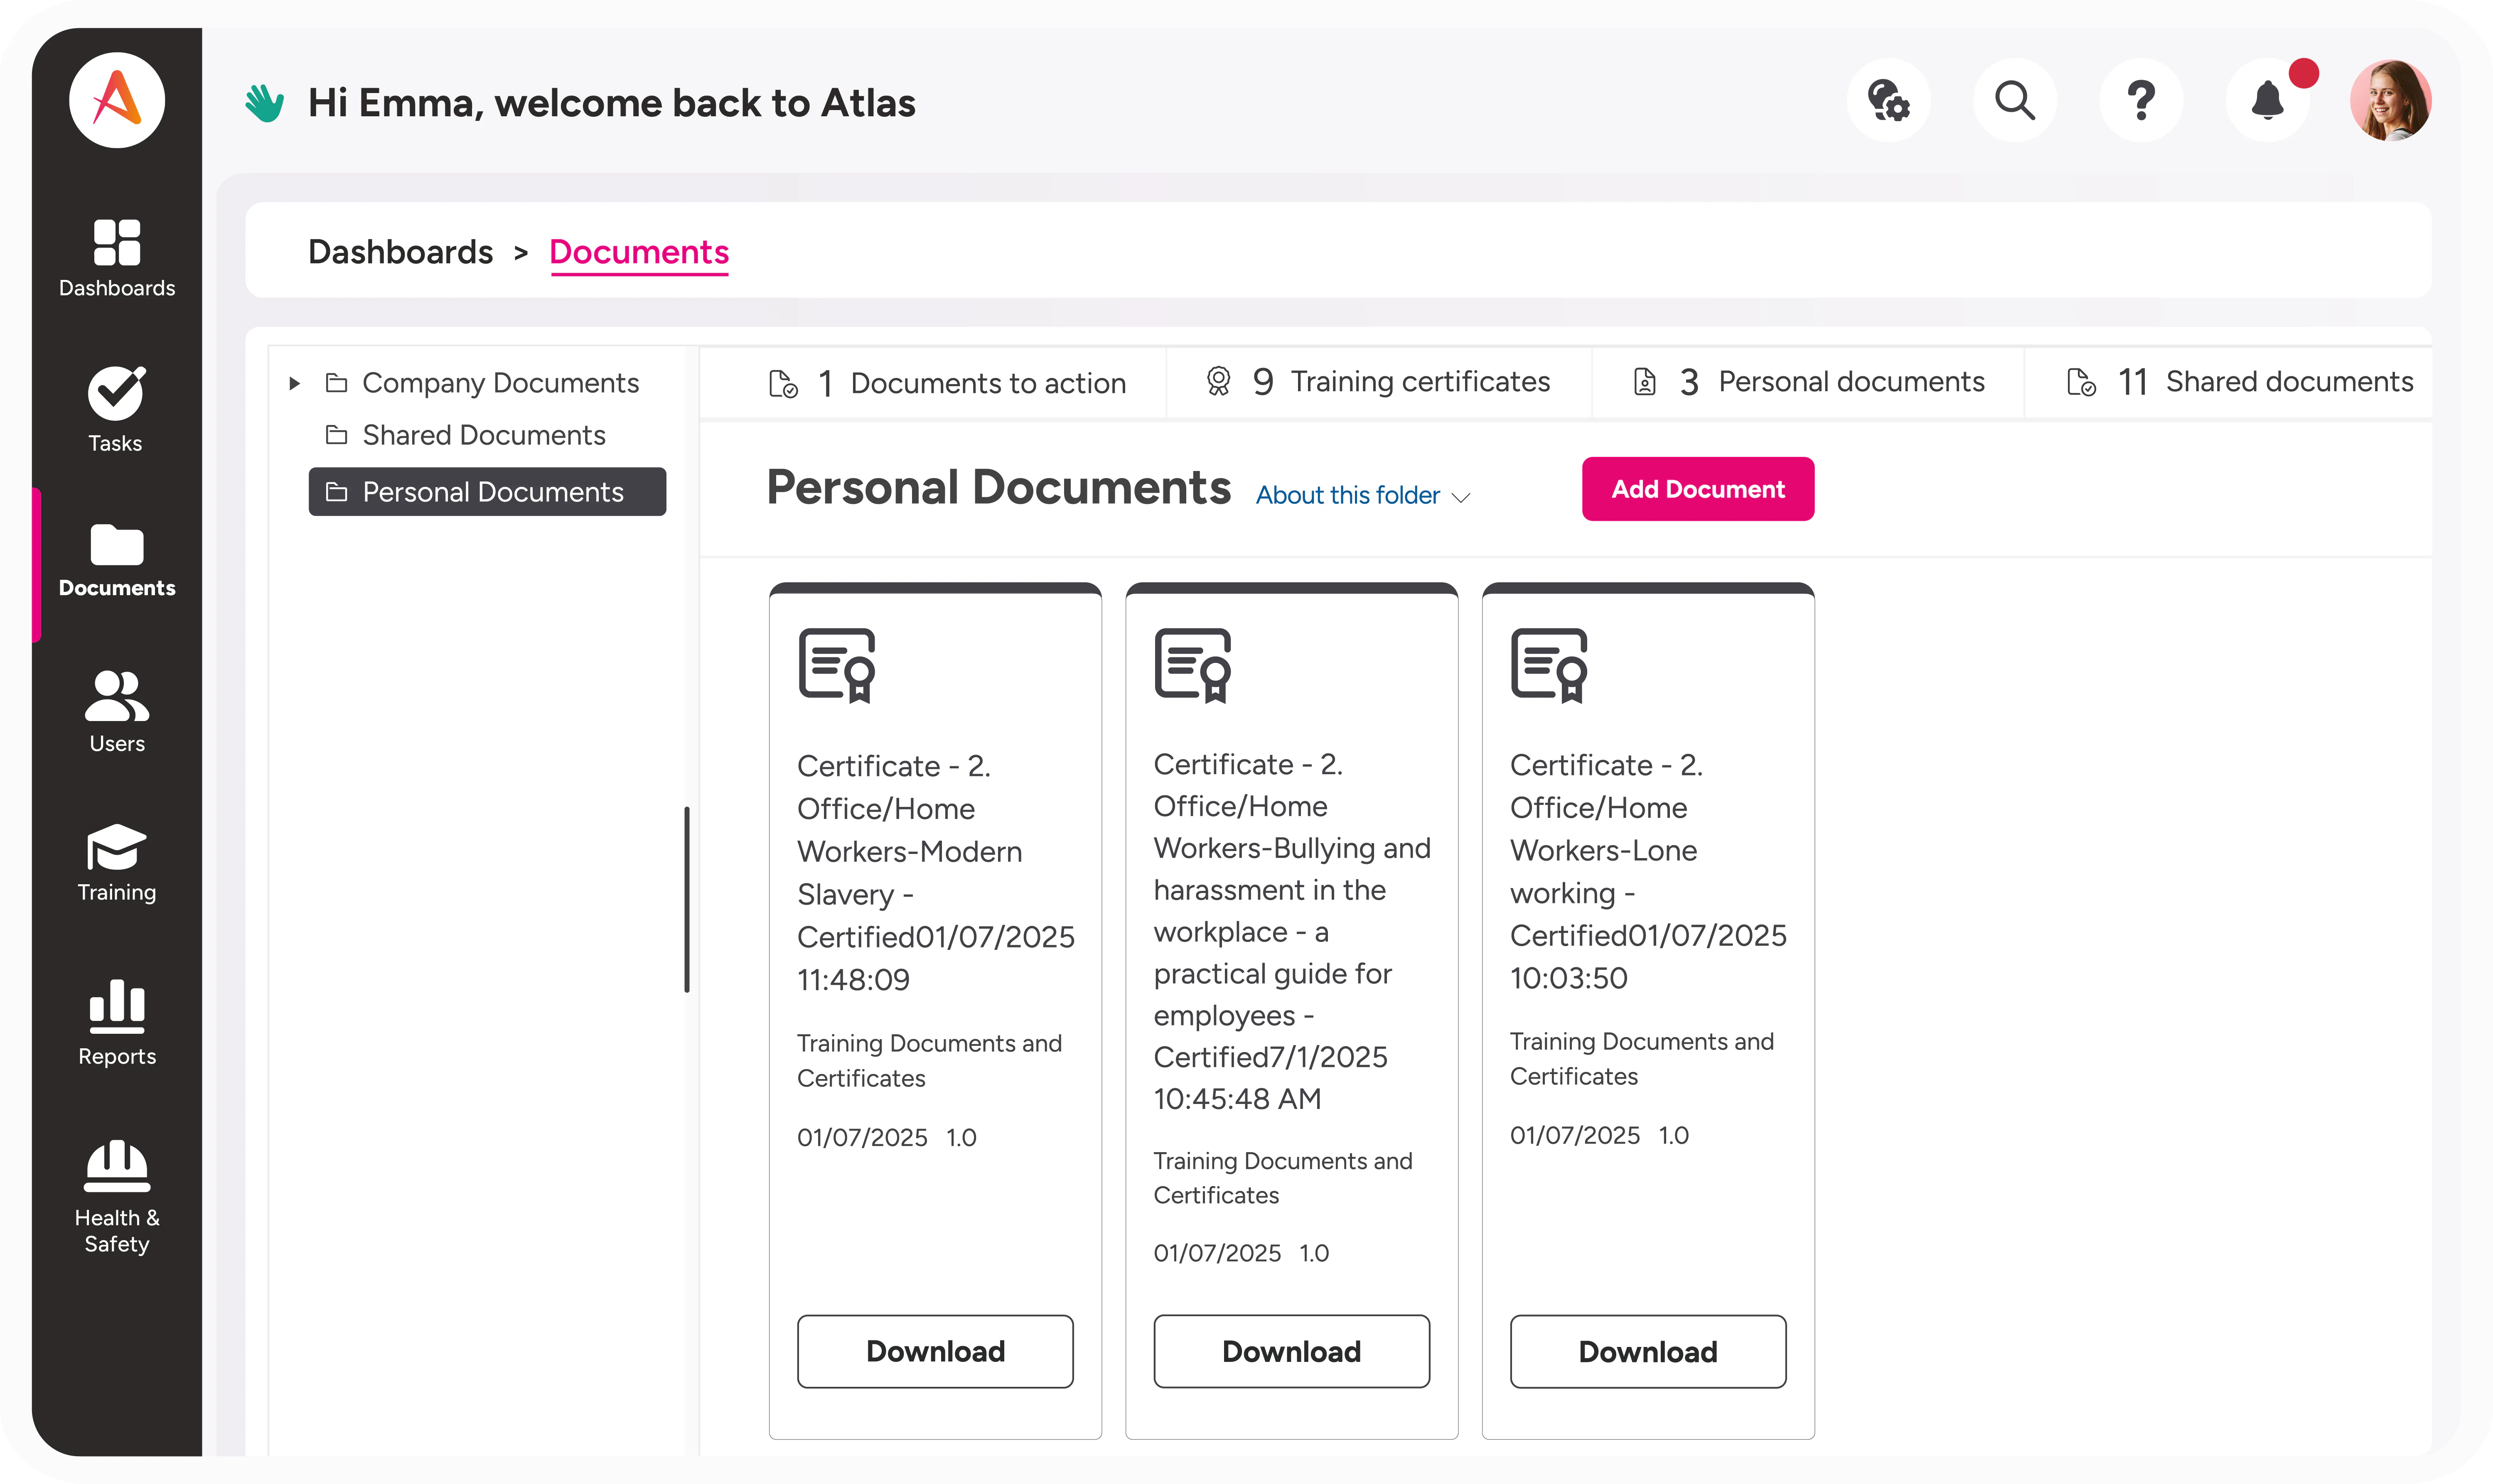Open notifications bell icon
The width and height of the screenshot is (2493, 1484).
[x=2268, y=101]
